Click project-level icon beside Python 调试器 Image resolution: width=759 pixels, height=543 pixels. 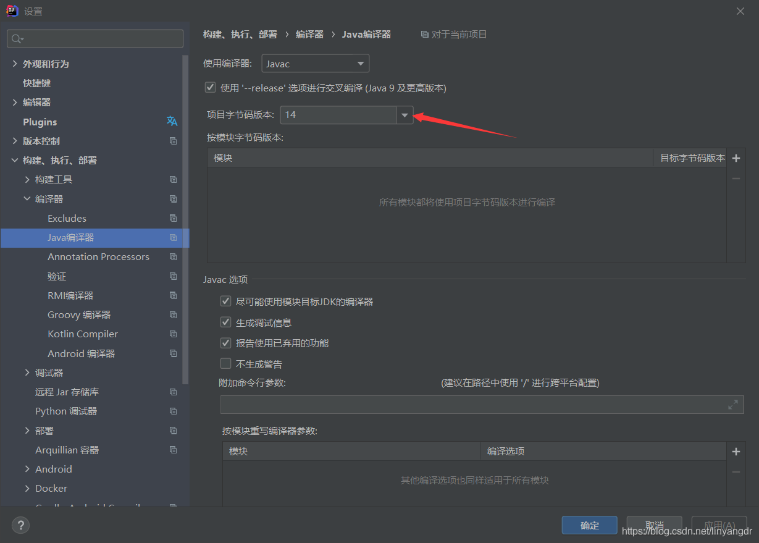(x=173, y=411)
